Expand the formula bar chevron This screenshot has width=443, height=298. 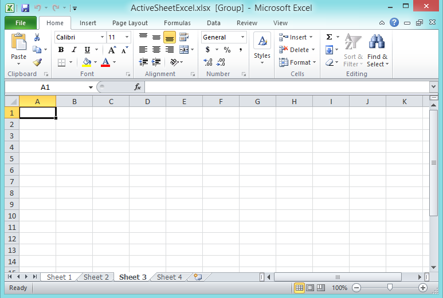433,87
